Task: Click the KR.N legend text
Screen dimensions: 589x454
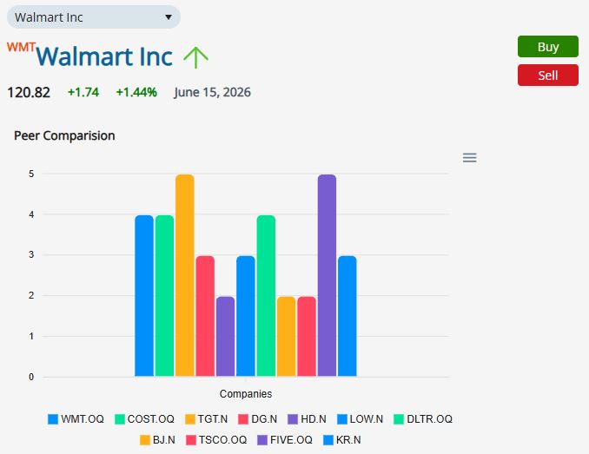Action: 348,440
